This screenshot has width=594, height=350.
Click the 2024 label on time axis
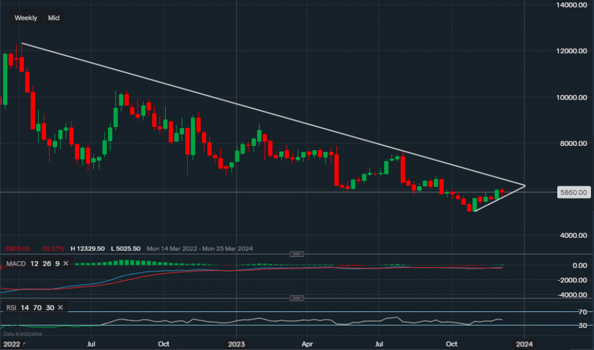[x=525, y=343]
